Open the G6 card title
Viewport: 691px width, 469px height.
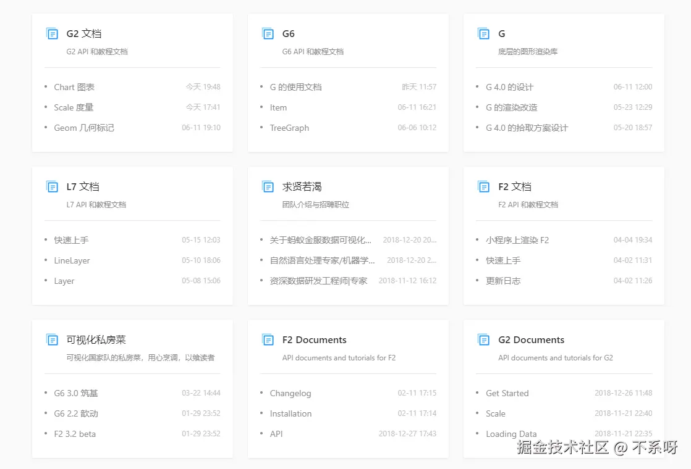[288, 33]
